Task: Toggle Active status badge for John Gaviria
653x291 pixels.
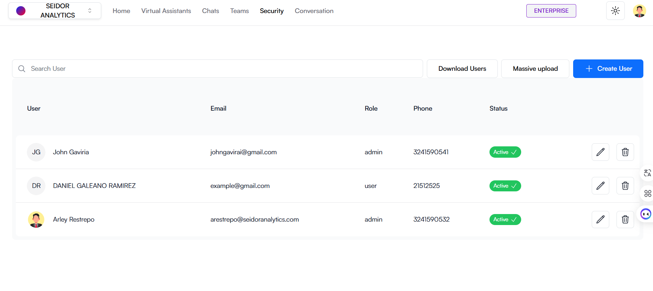Action: tap(505, 152)
